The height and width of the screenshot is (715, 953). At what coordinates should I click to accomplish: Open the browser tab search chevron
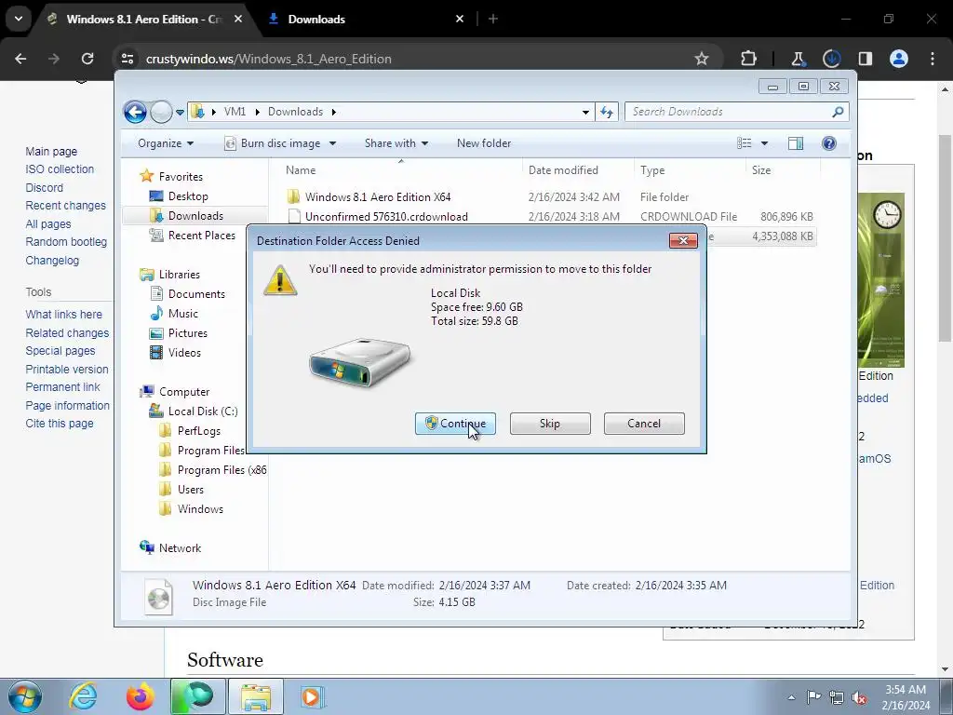[19, 19]
